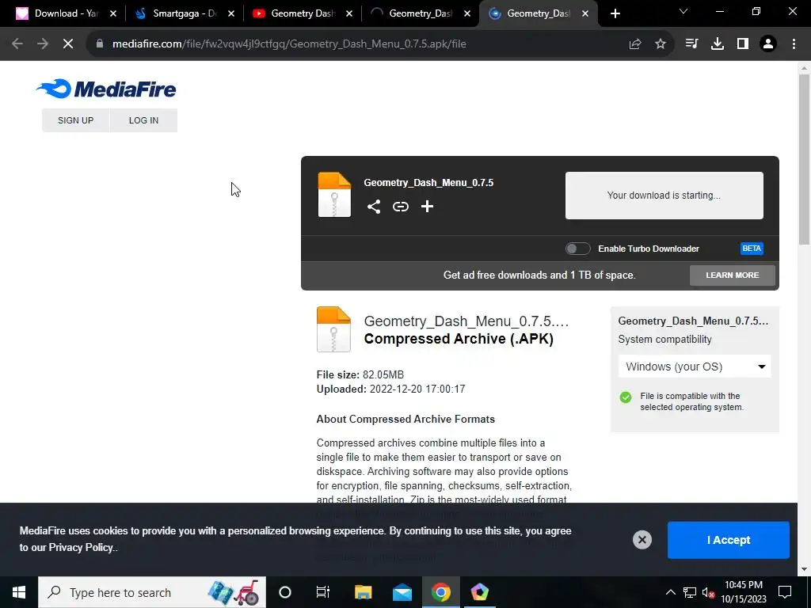Click 'Compressed Archive (.APK)' heading

pos(459,339)
